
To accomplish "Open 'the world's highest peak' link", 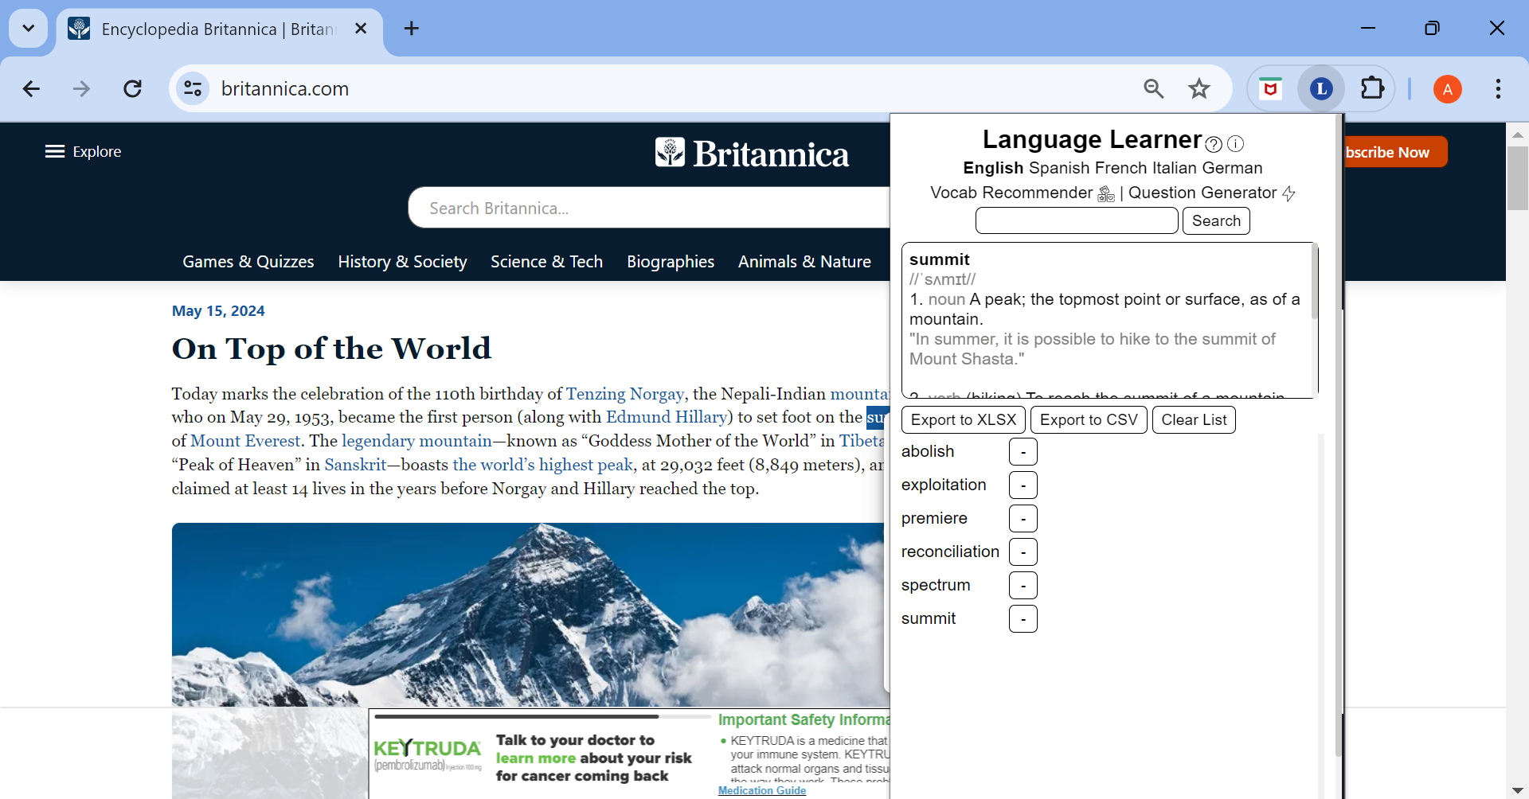I will 543,465.
